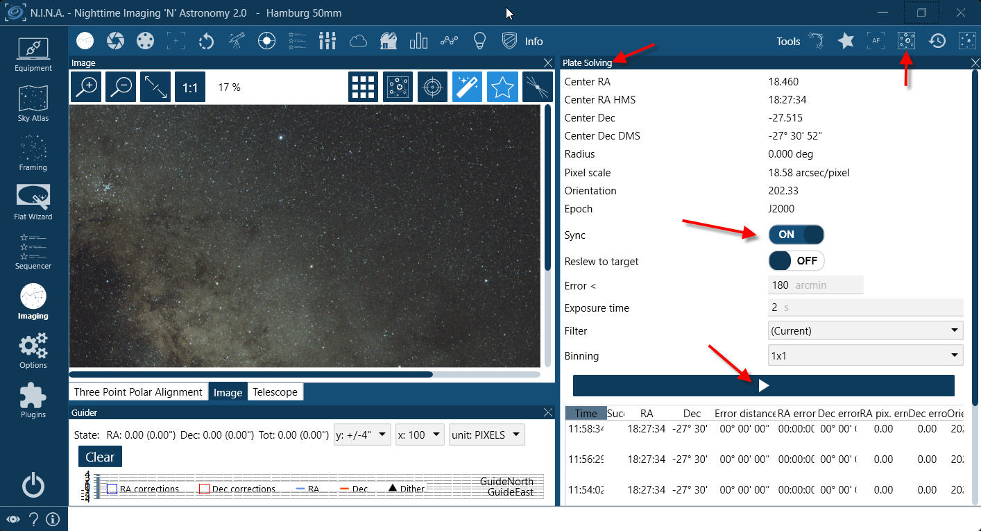Open the Plugins section
The height and width of the screenshot is (531, 981).
point(33,401)
